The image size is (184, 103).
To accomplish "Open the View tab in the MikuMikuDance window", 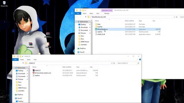I will tap(98, 13).
